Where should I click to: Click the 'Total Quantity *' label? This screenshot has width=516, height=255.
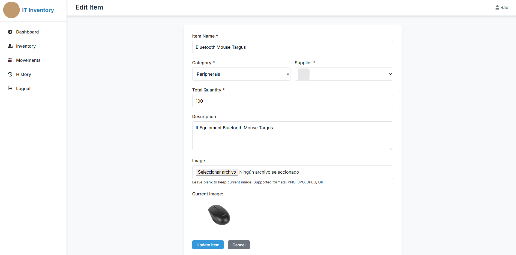tap(208, 90)
